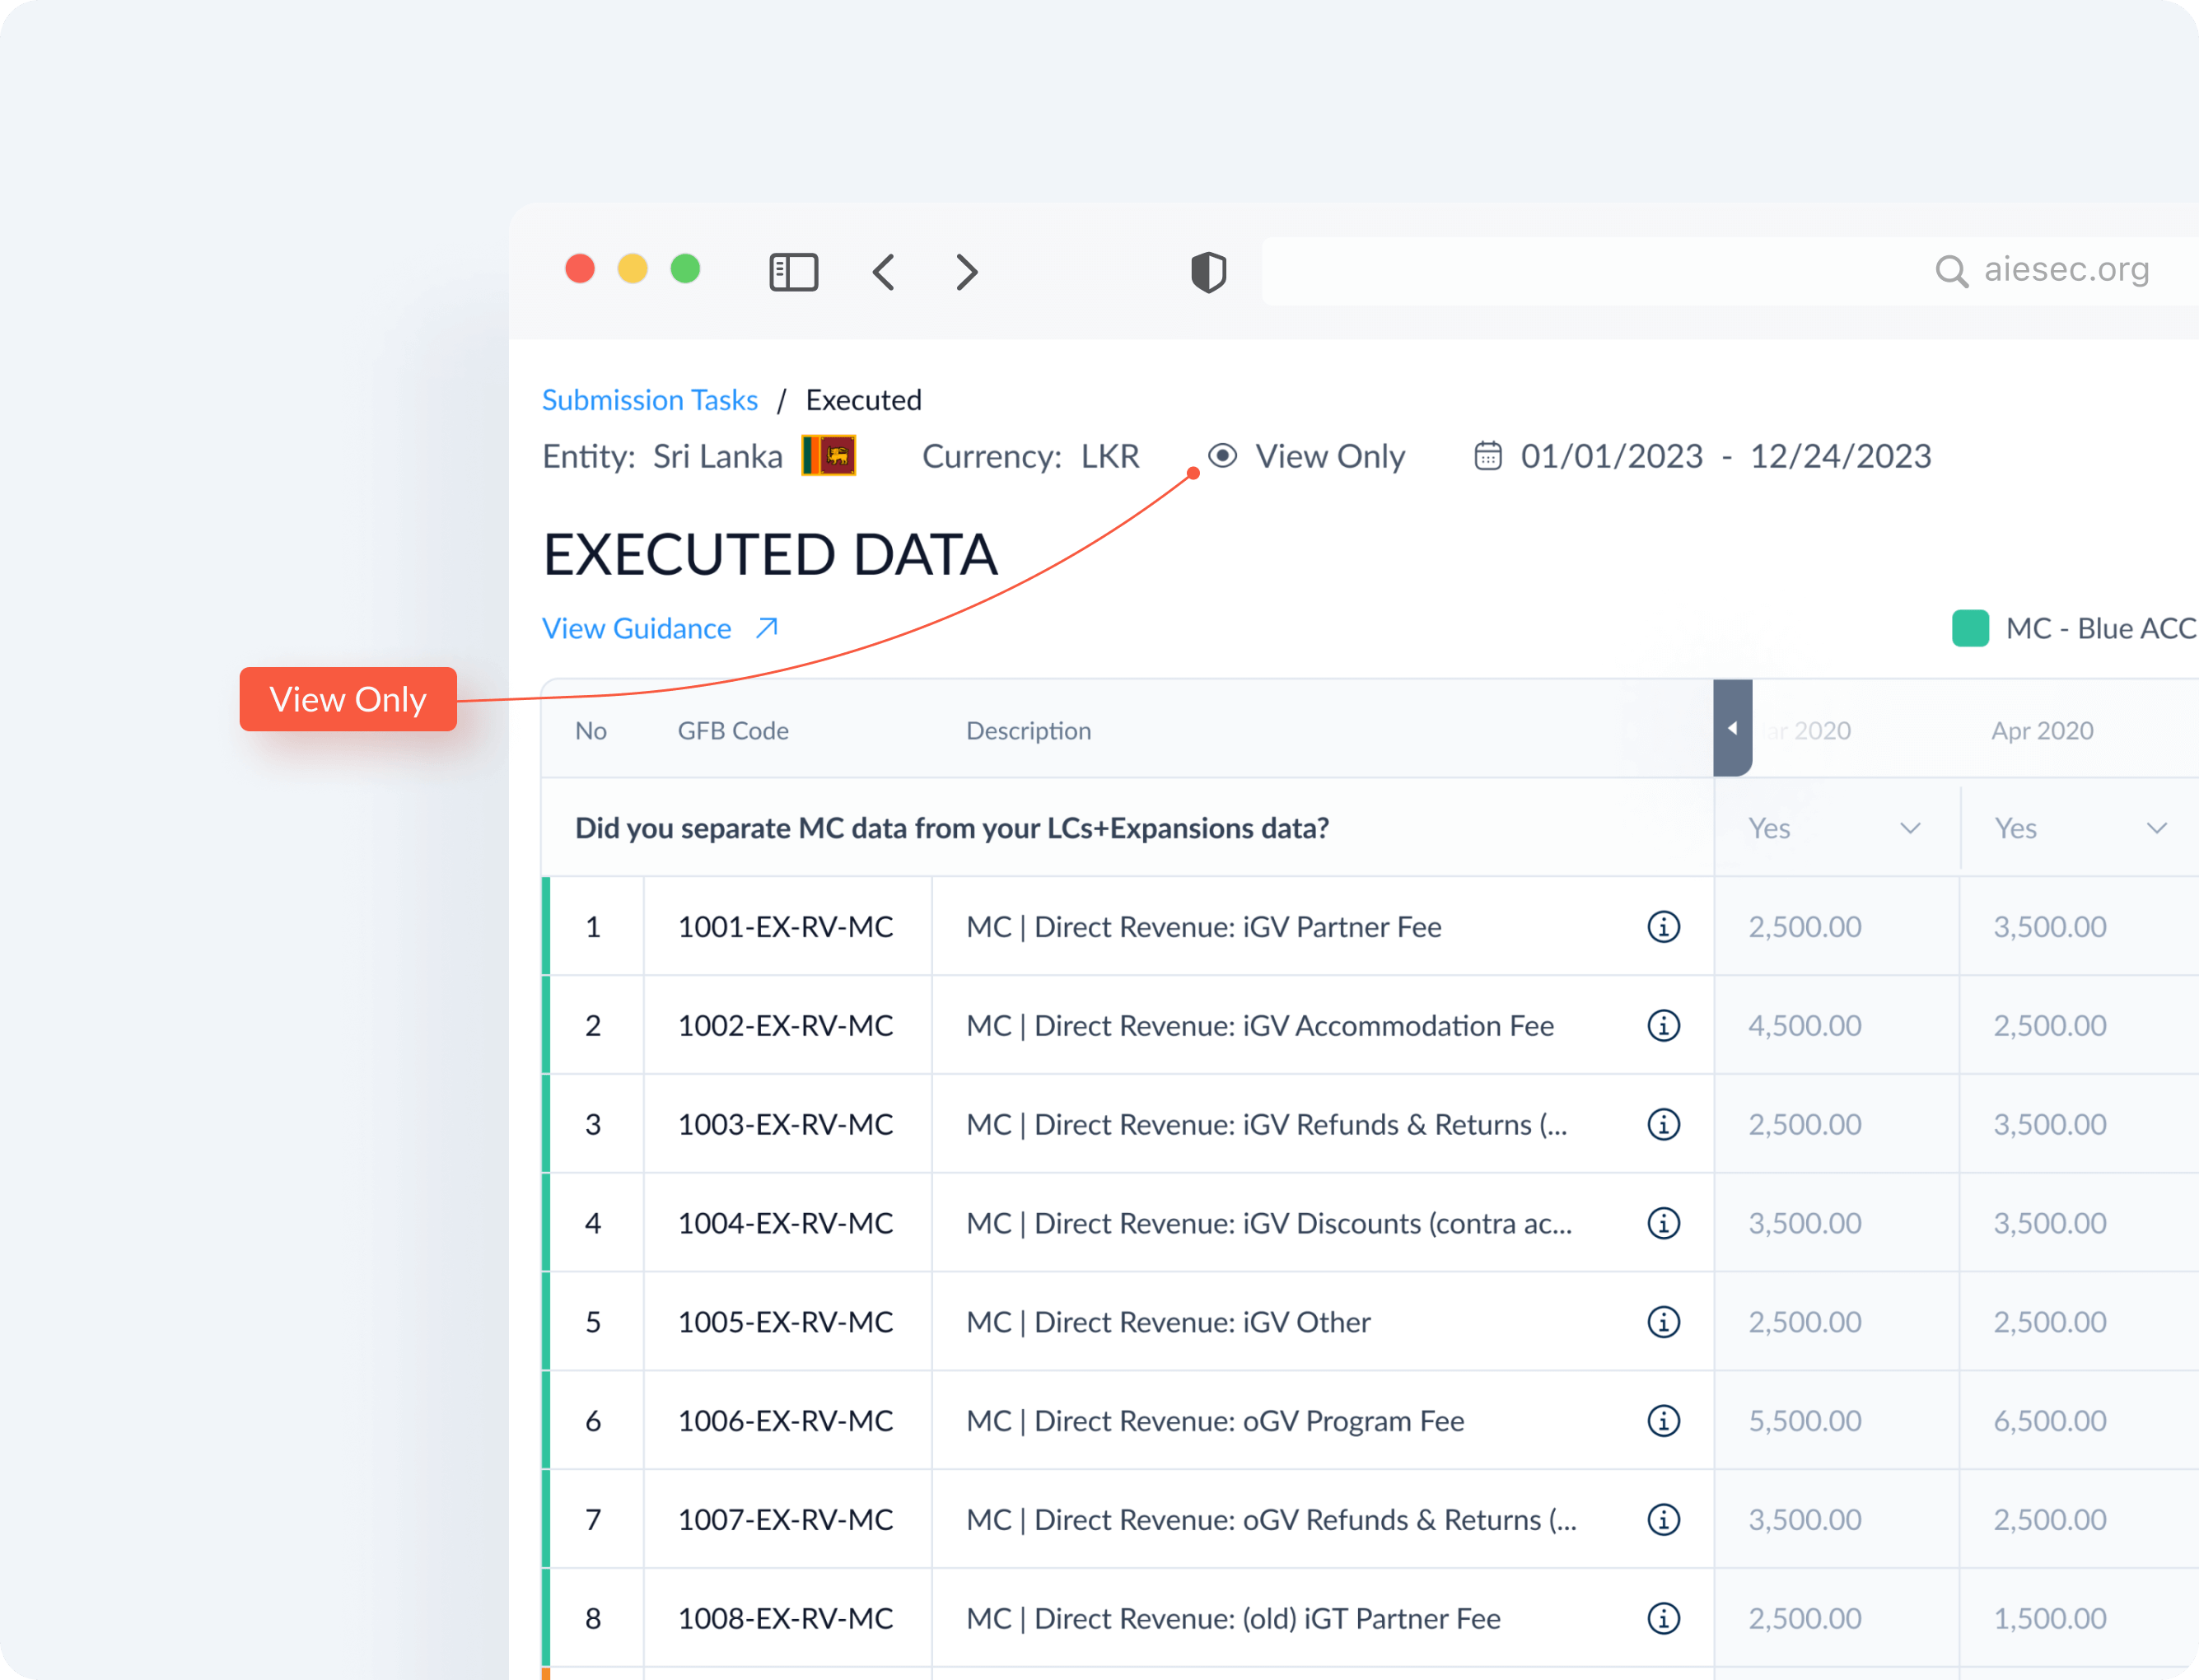This screenshot has width=2199, height=1680.
Task: Click Apr 2020 value for iGV Partner Fee
Action: tap(2050, 927)
